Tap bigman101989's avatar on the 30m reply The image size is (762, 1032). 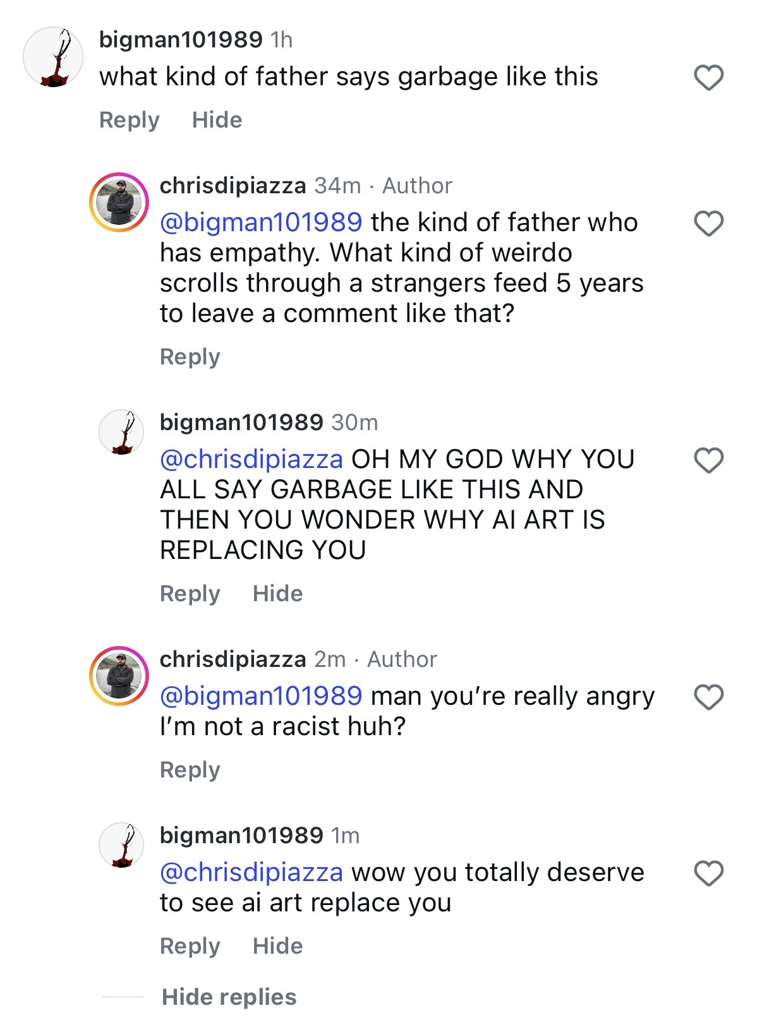pyautogui.click(x=121, y=432)
